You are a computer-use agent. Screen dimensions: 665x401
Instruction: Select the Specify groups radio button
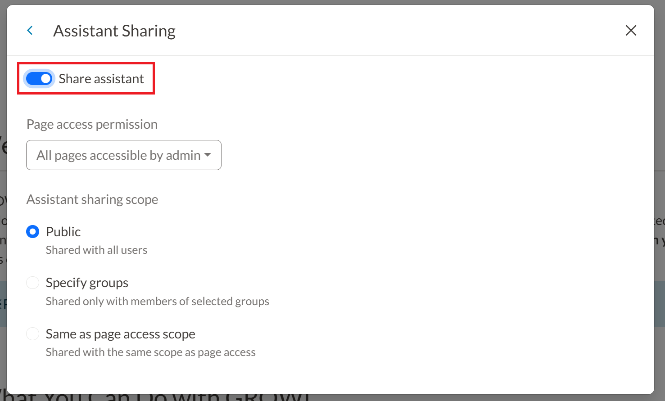[x=33, y=283]
